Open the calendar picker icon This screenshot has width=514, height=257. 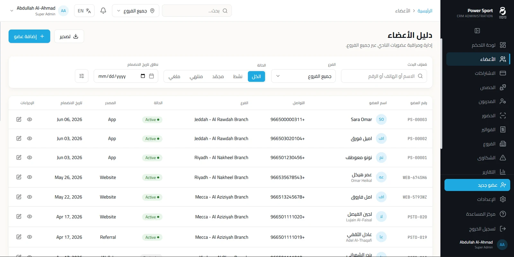click(x=152, y=76)
